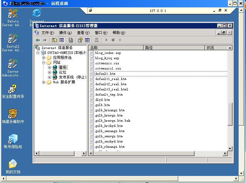This screenshot has height=183, width=246.
Task: Open the 瑞星杀毒软件 desktop icon
Action: tap(13, 116)
